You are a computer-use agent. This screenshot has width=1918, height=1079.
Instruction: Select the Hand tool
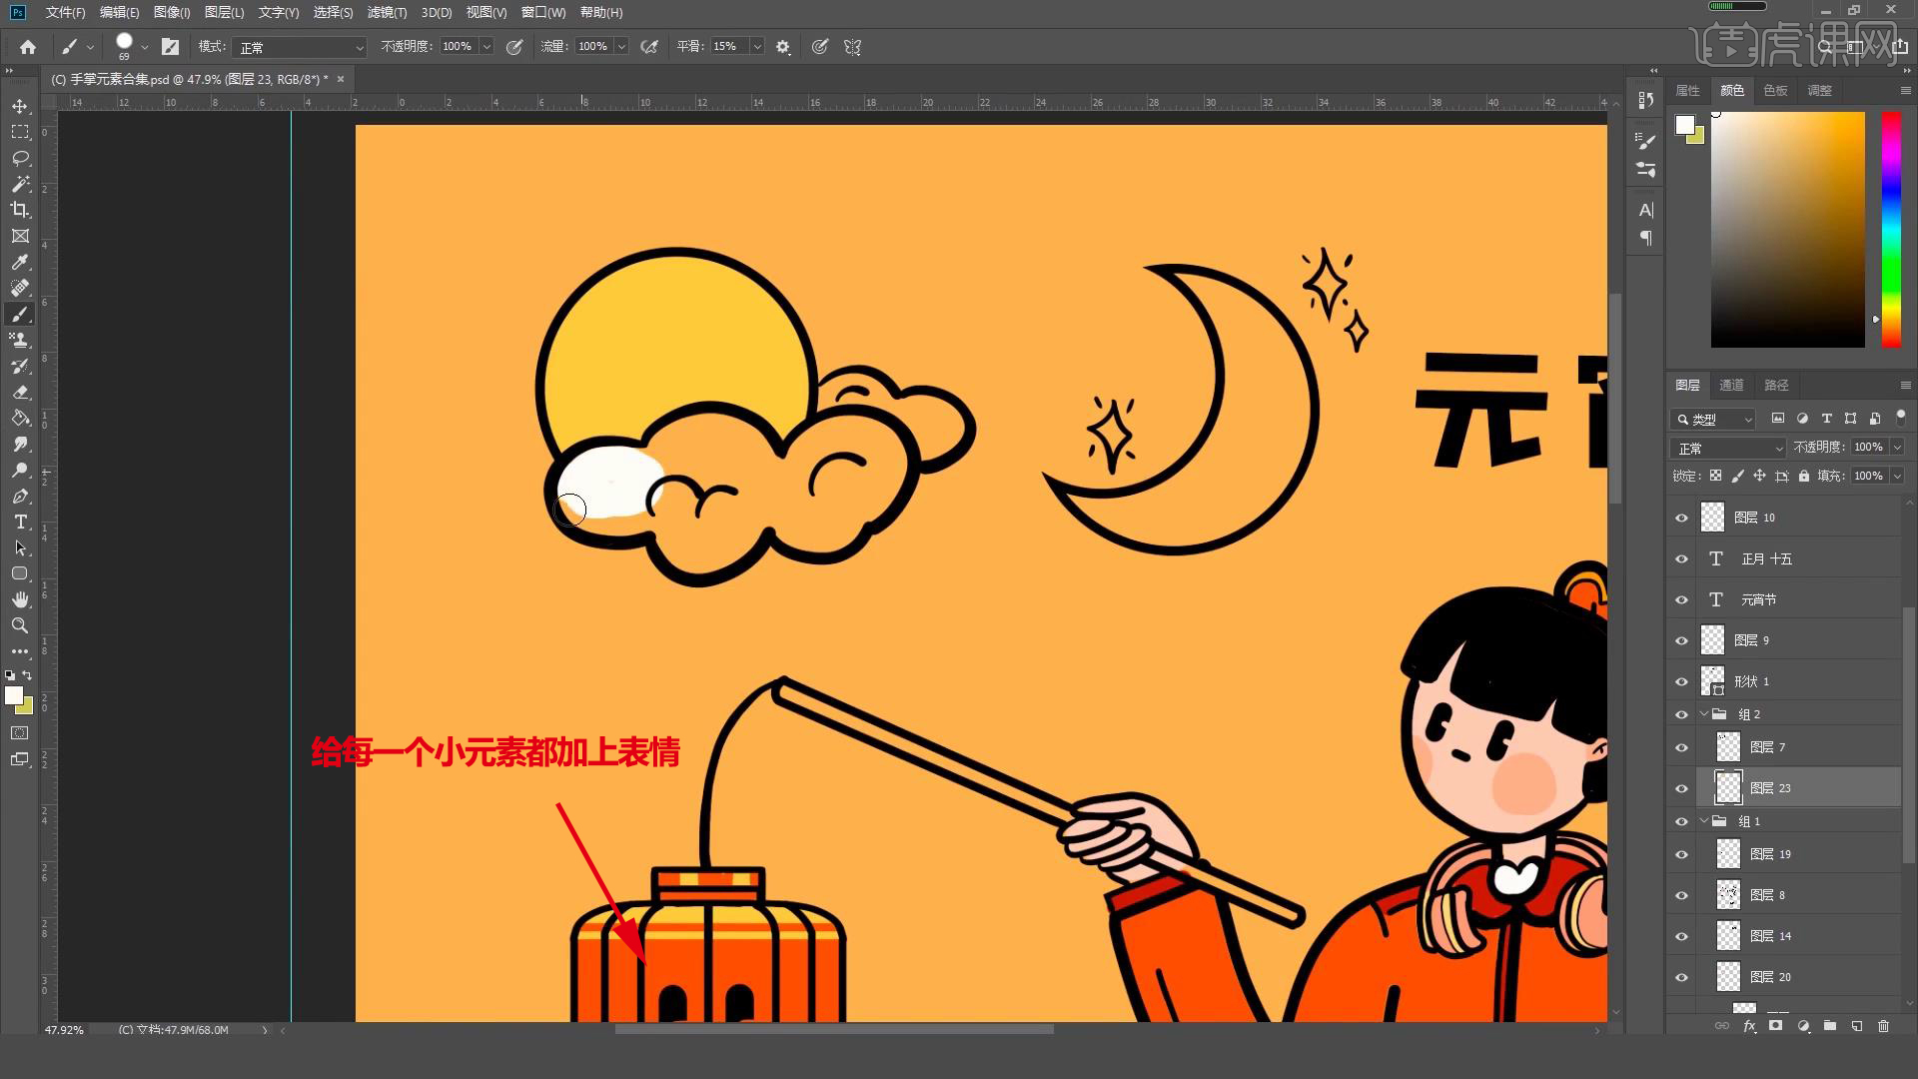[20, 599]
